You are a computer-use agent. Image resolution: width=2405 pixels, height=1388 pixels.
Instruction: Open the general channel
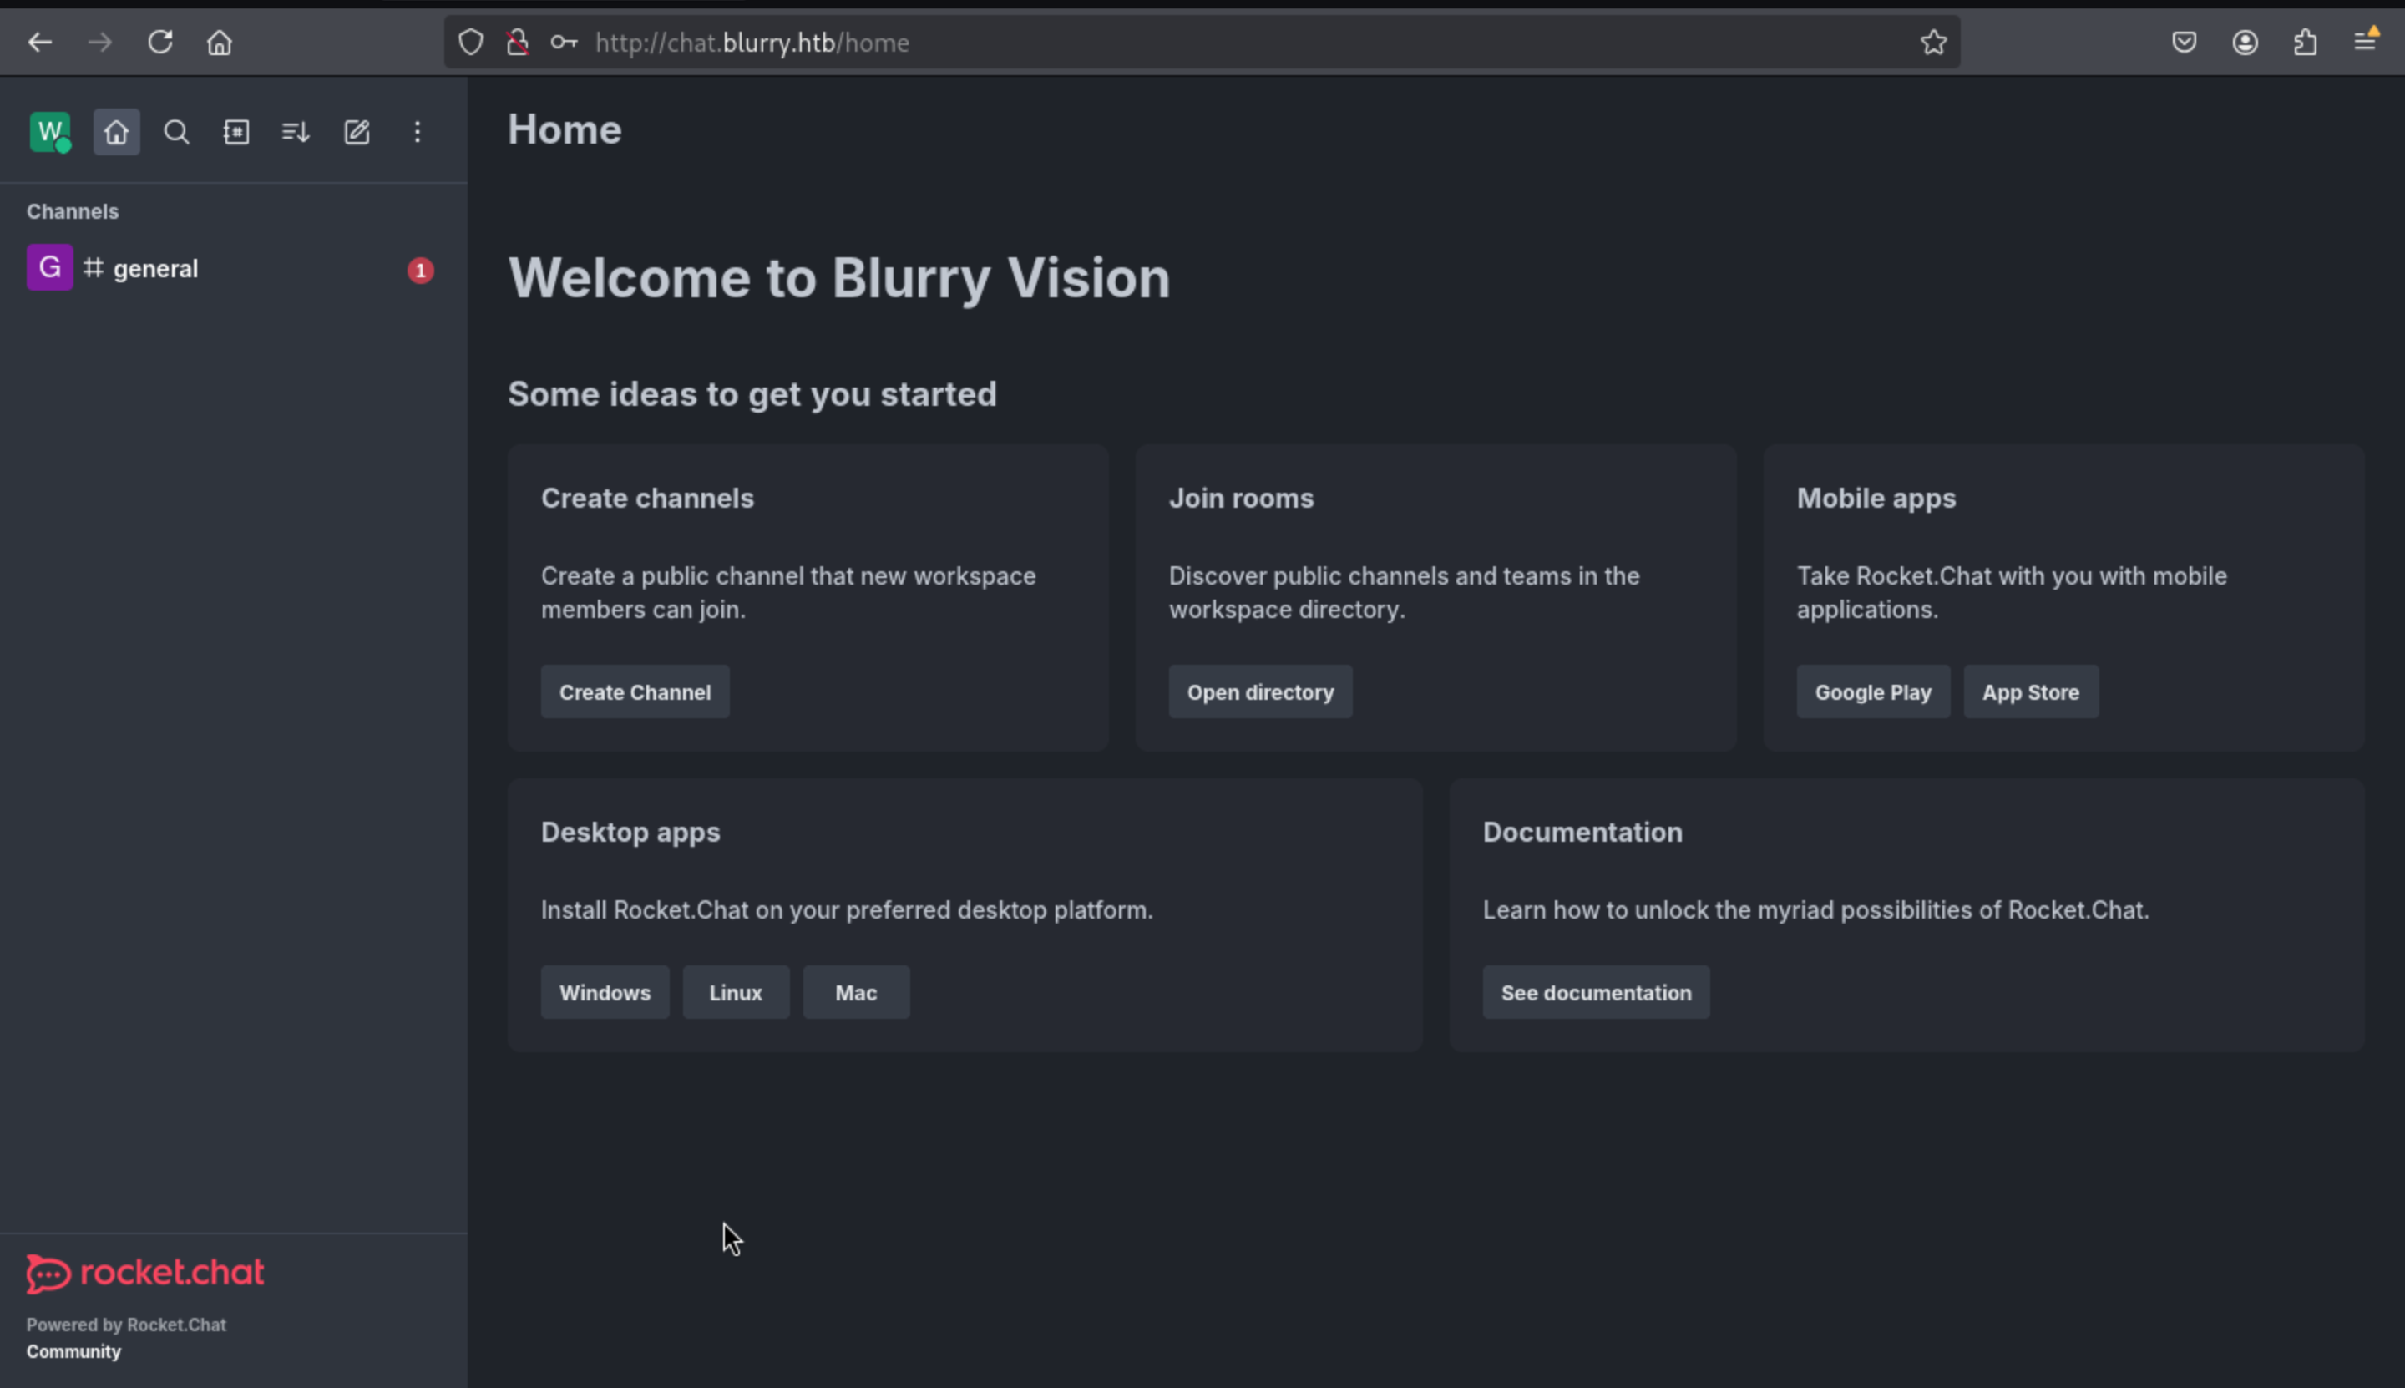233,269
